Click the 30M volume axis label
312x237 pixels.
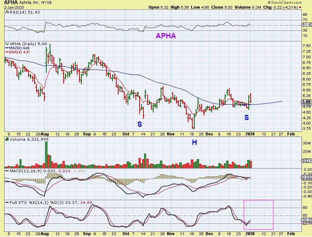coord(307,143)
